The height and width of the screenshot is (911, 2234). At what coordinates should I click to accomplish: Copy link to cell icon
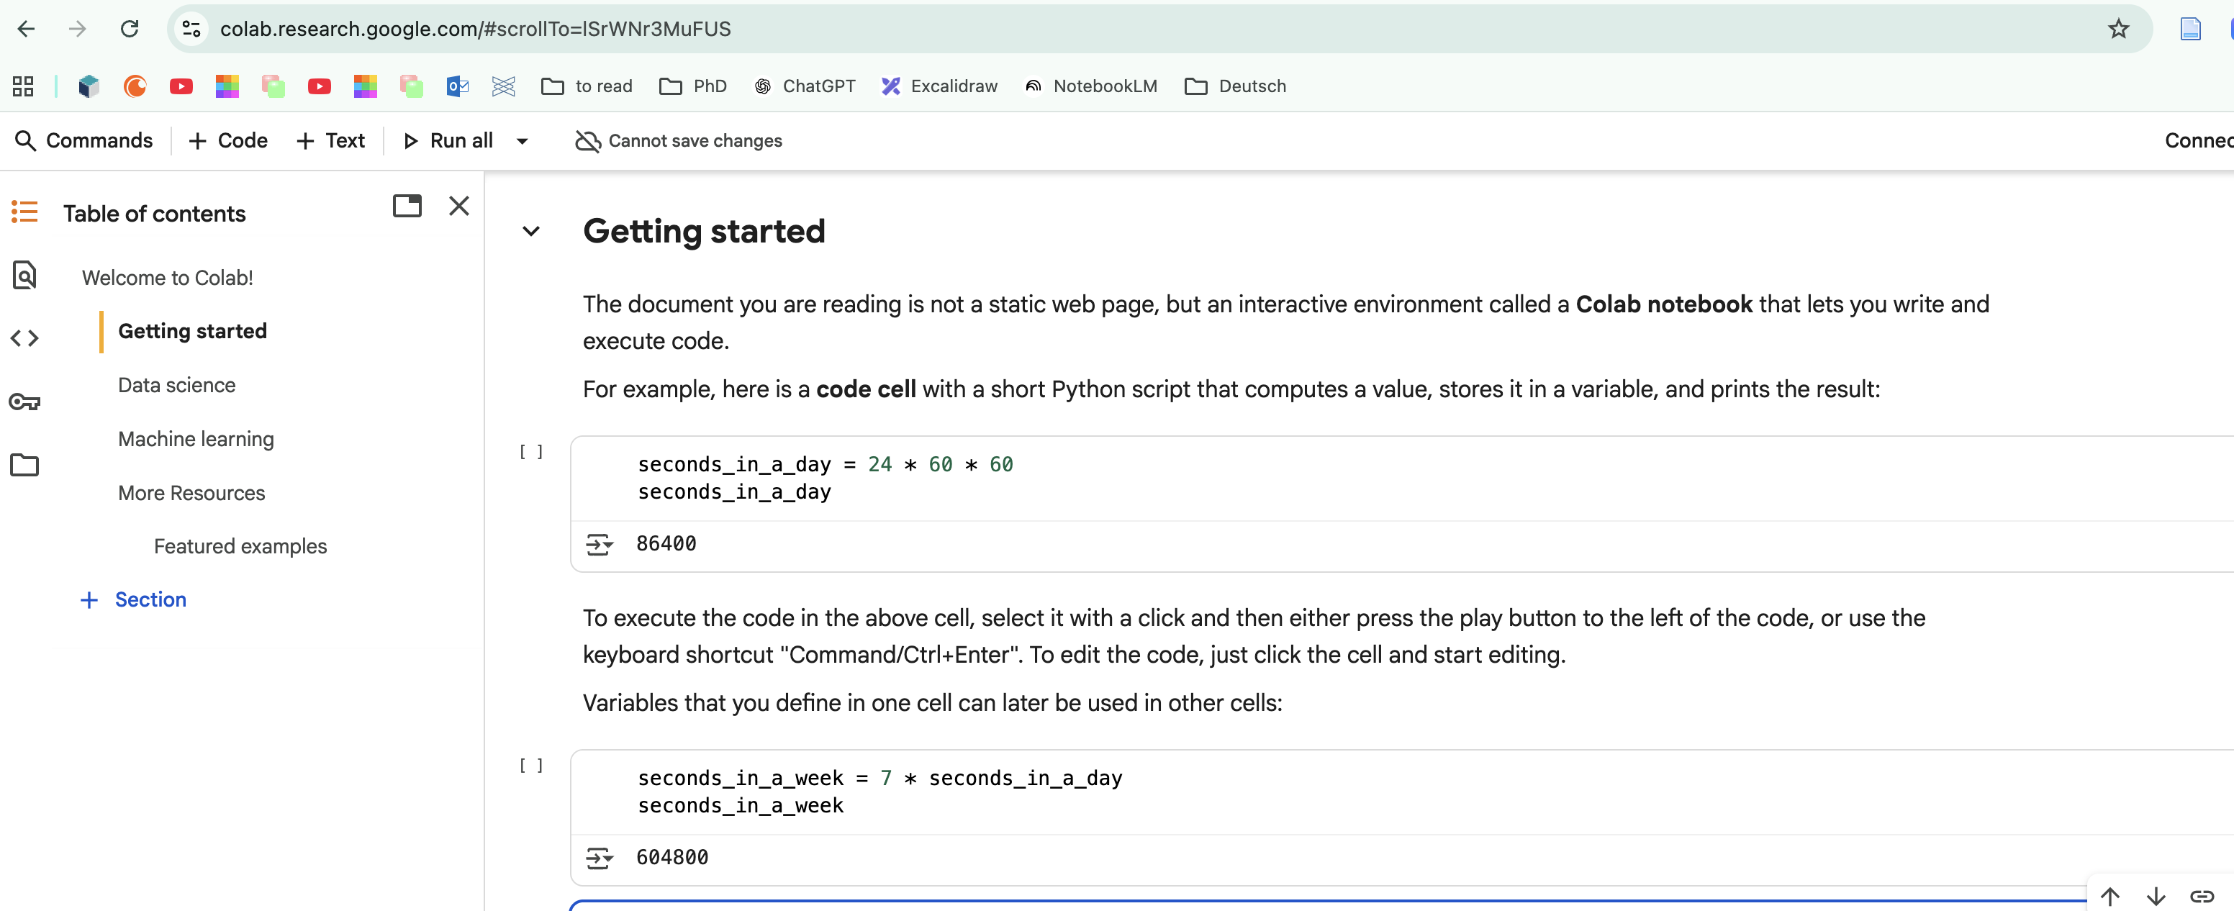tap(2202, 895)
